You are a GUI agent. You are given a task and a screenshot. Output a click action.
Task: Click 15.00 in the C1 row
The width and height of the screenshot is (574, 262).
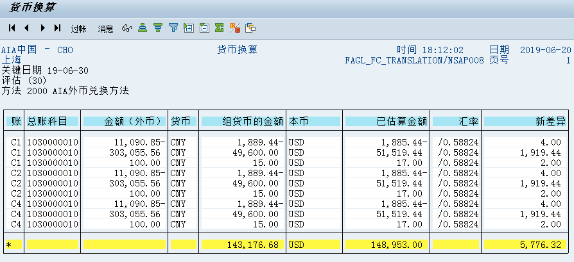click(266, 163)
